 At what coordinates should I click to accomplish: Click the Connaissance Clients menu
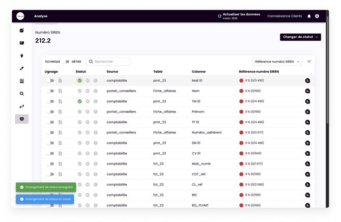pyautogui.click(x=285, y=16)
